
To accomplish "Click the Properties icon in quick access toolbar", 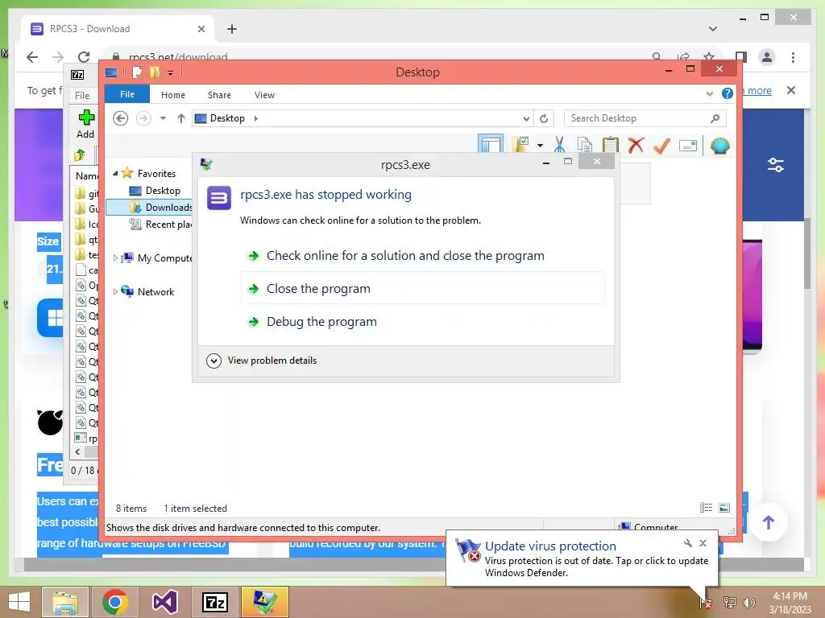I will pos(137,72).
